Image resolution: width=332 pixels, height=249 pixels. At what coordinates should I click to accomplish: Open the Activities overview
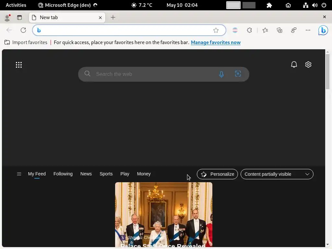click(16, 5)
